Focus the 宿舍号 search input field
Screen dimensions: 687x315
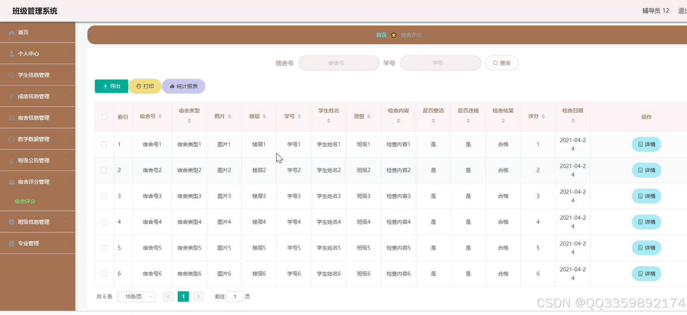339,63
